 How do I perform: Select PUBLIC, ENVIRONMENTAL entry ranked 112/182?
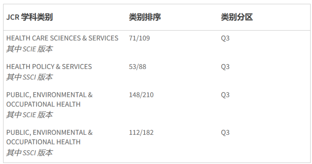(50, 137)
